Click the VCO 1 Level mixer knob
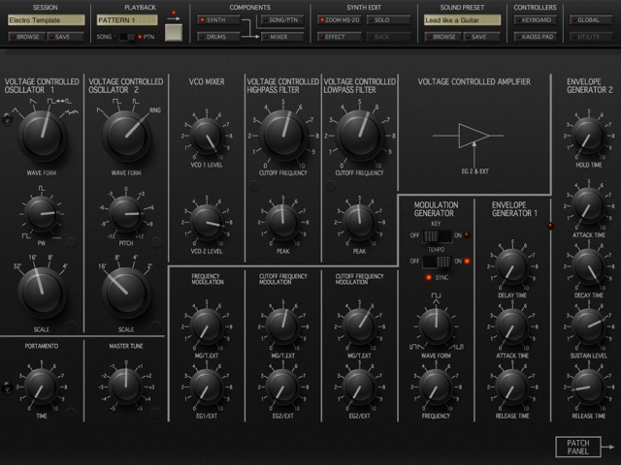The image size is (621, 465). pos(207,137)
